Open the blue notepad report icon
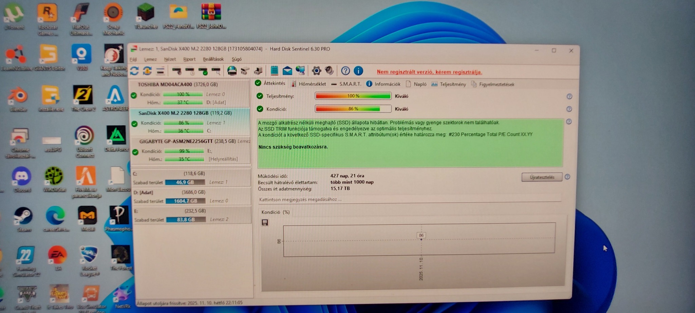 275,71
